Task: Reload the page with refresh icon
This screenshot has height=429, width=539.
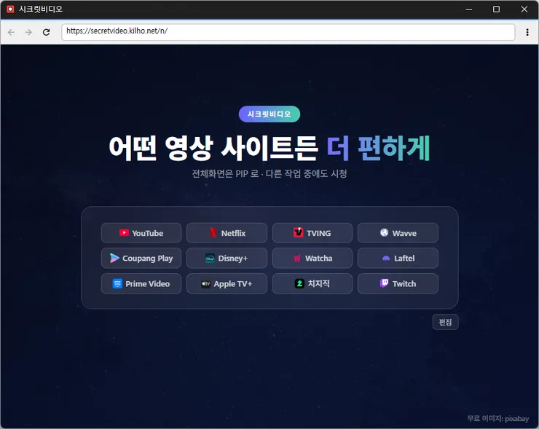Action: click(46, 32)
